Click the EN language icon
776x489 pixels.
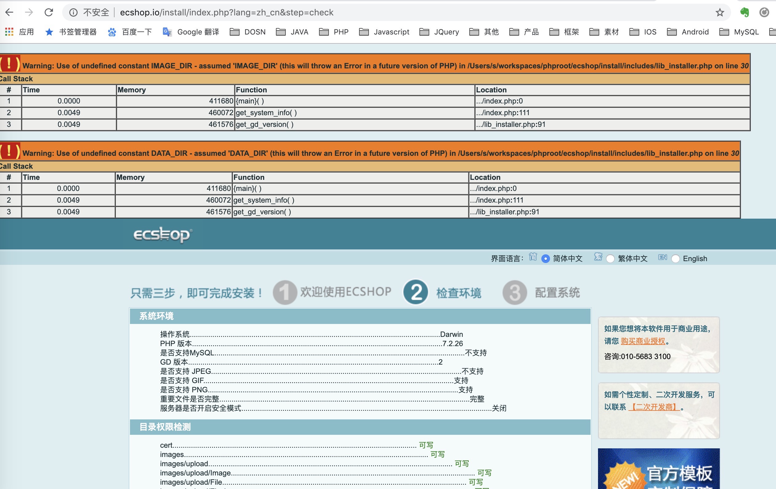[663, 257]
